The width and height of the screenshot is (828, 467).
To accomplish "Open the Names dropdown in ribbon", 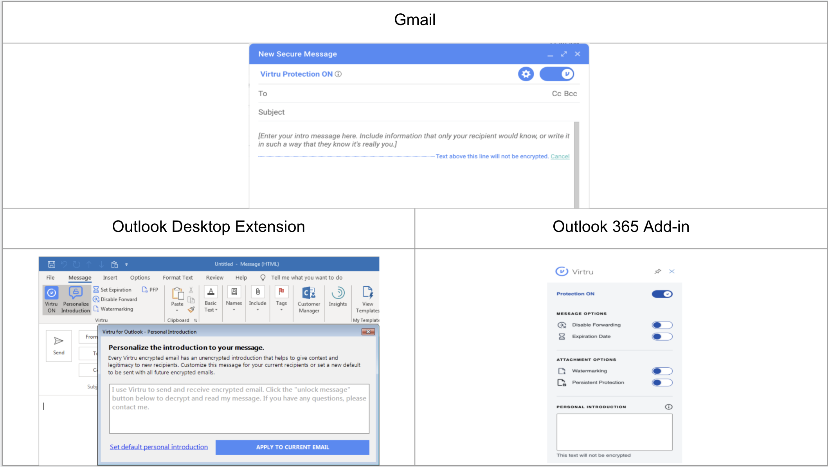I will [x=234, y=300].
